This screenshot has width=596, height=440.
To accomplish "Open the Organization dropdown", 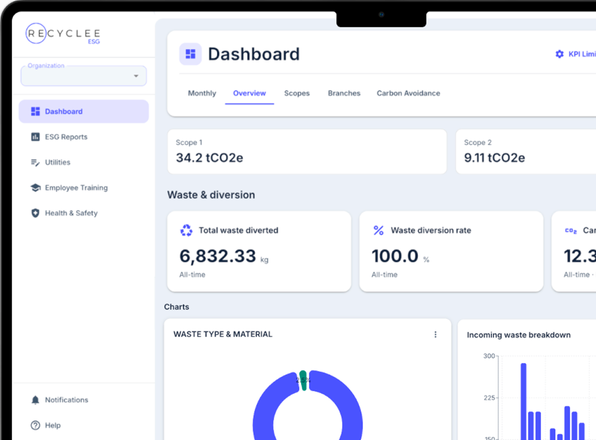I will pos(84,76).
